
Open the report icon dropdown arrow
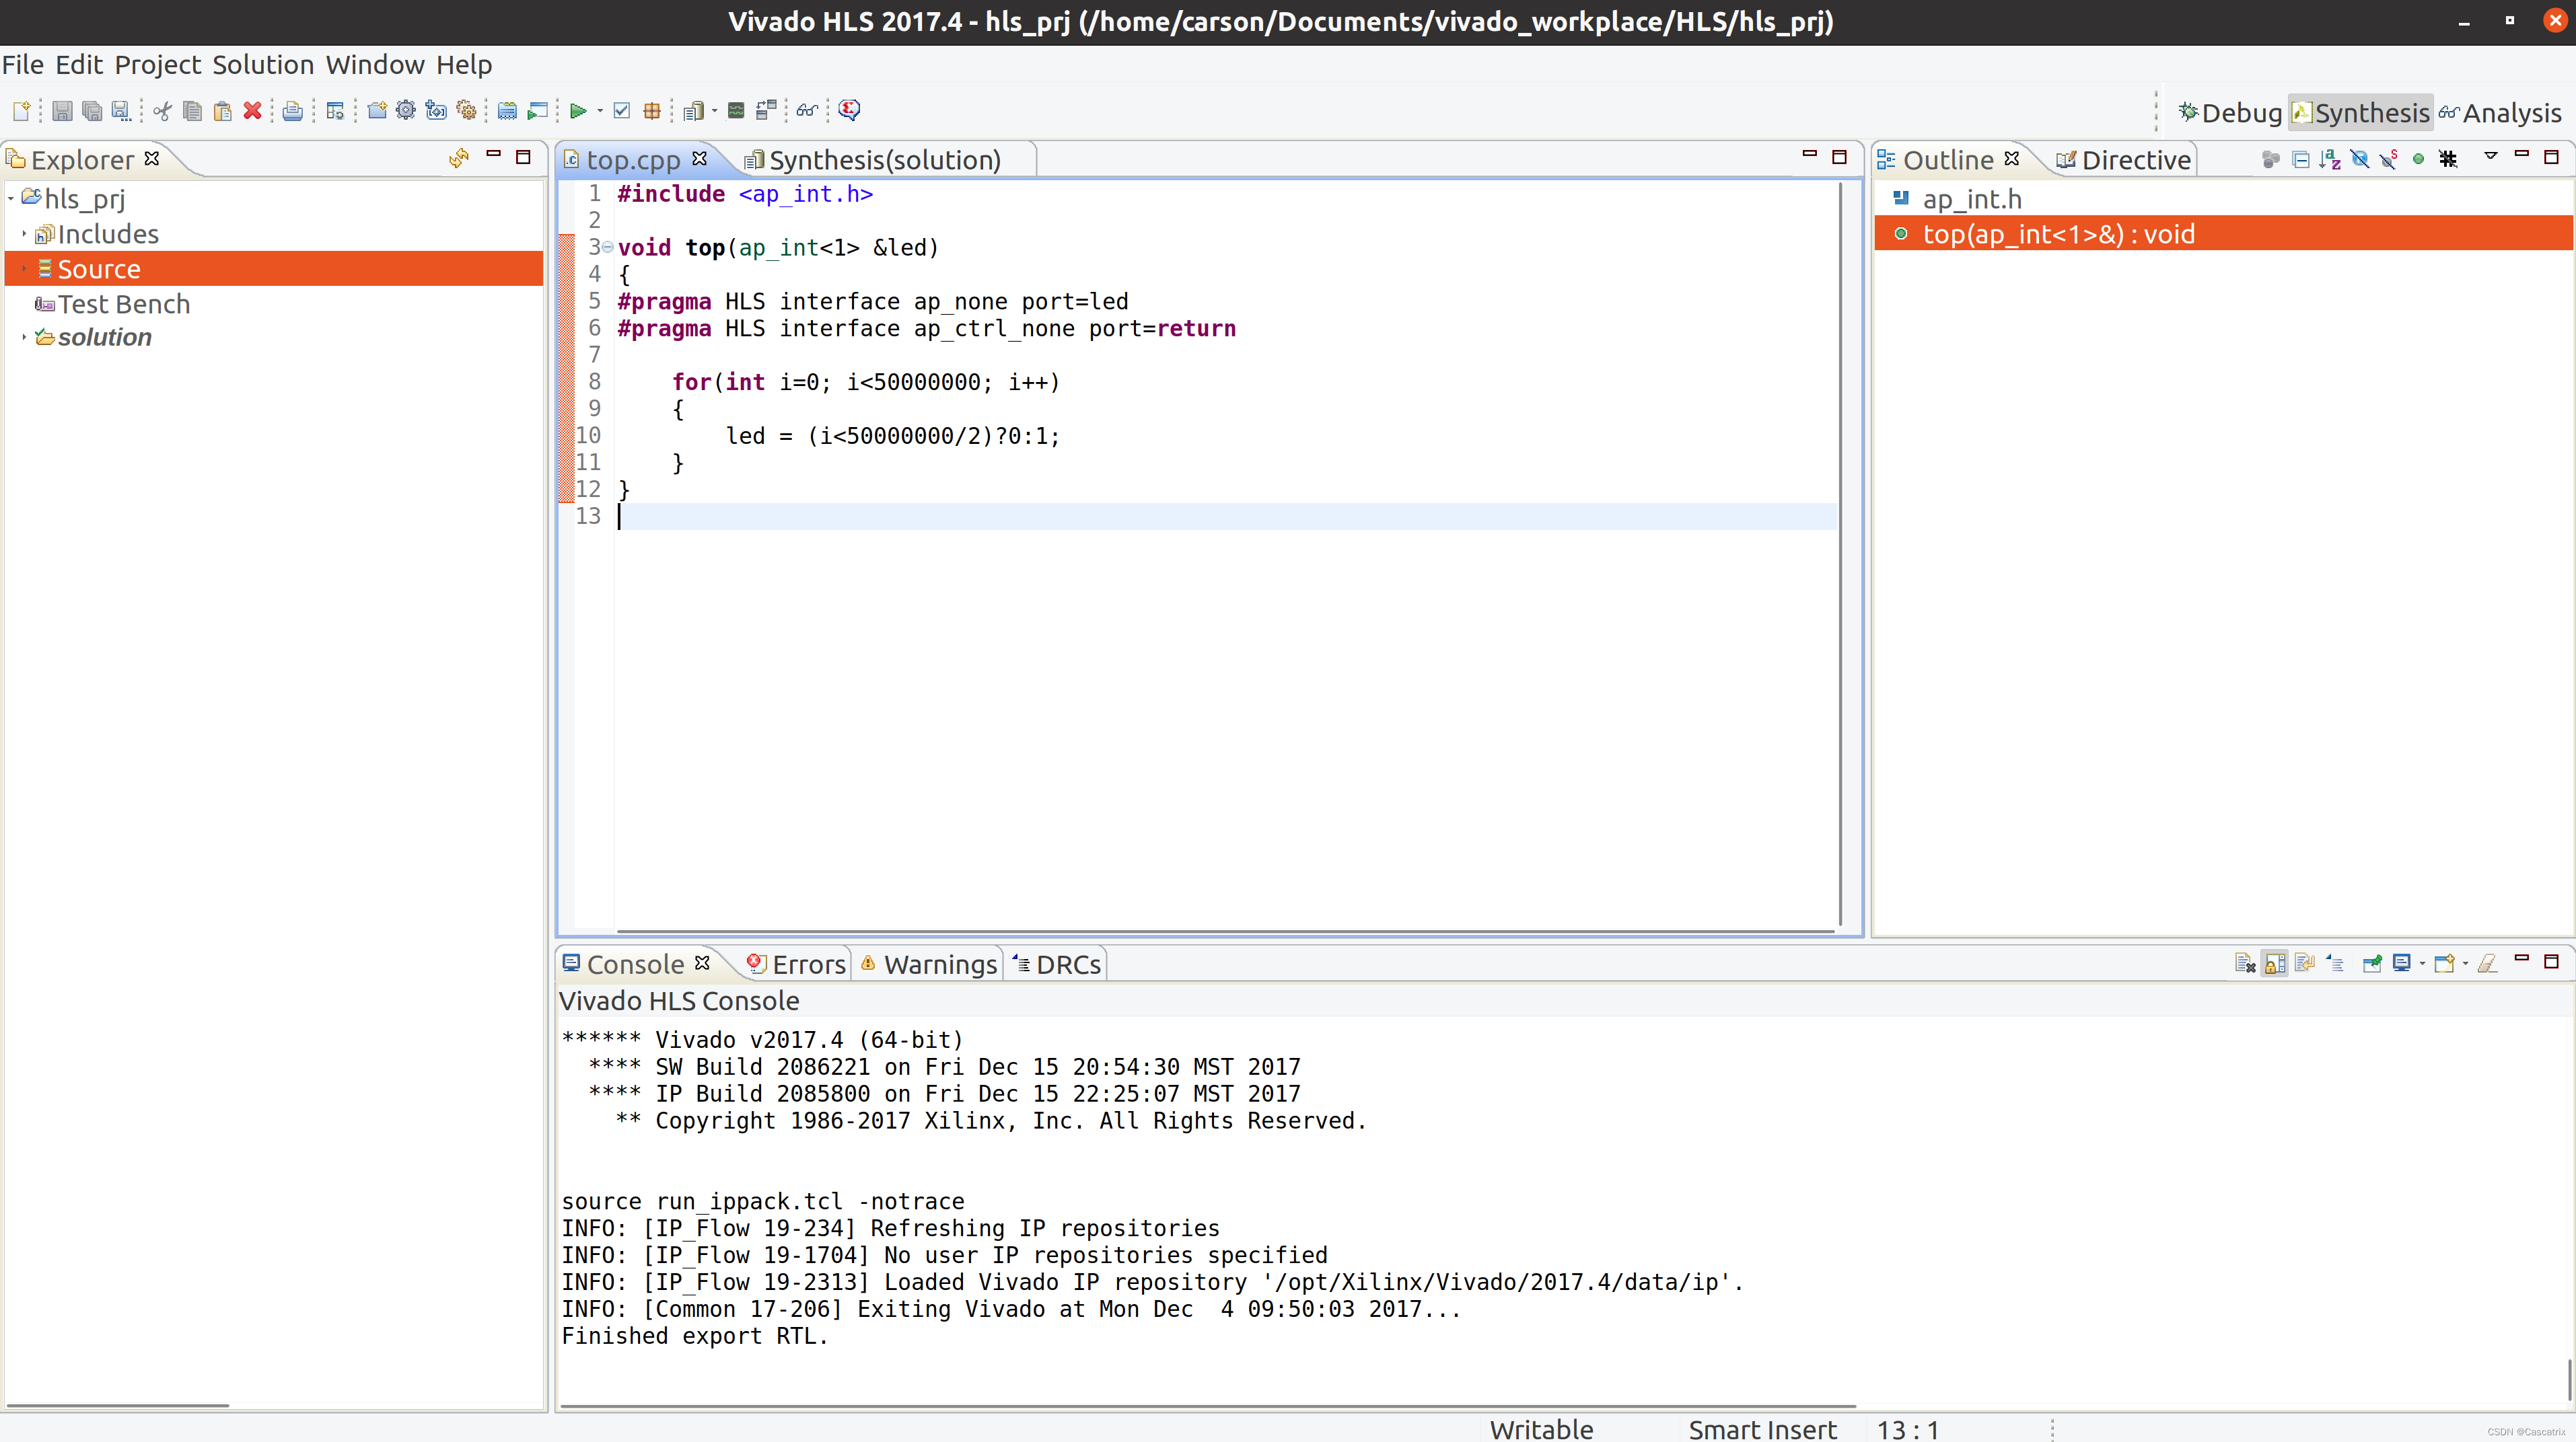coord(714,110)
